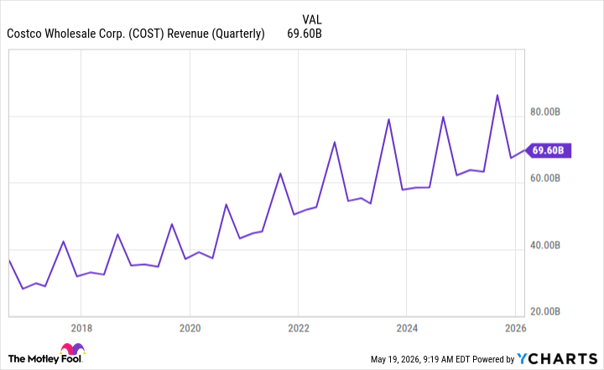This screenshot has height=370, width=604.
Task: Click the purple 69.60B value flag
Action: pos(548,150)
